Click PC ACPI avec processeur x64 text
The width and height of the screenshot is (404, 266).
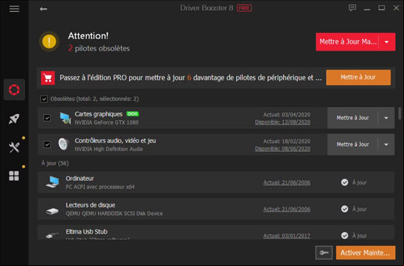(x=100, y=187)
